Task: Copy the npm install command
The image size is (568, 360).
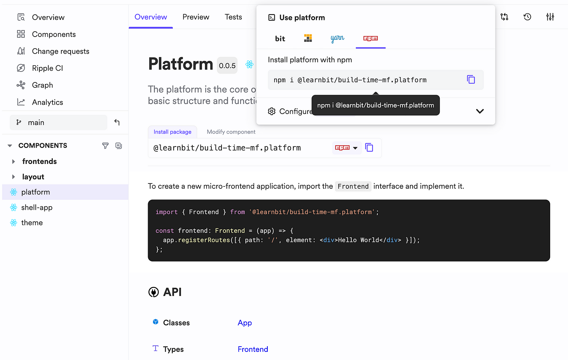Action: 471,80
